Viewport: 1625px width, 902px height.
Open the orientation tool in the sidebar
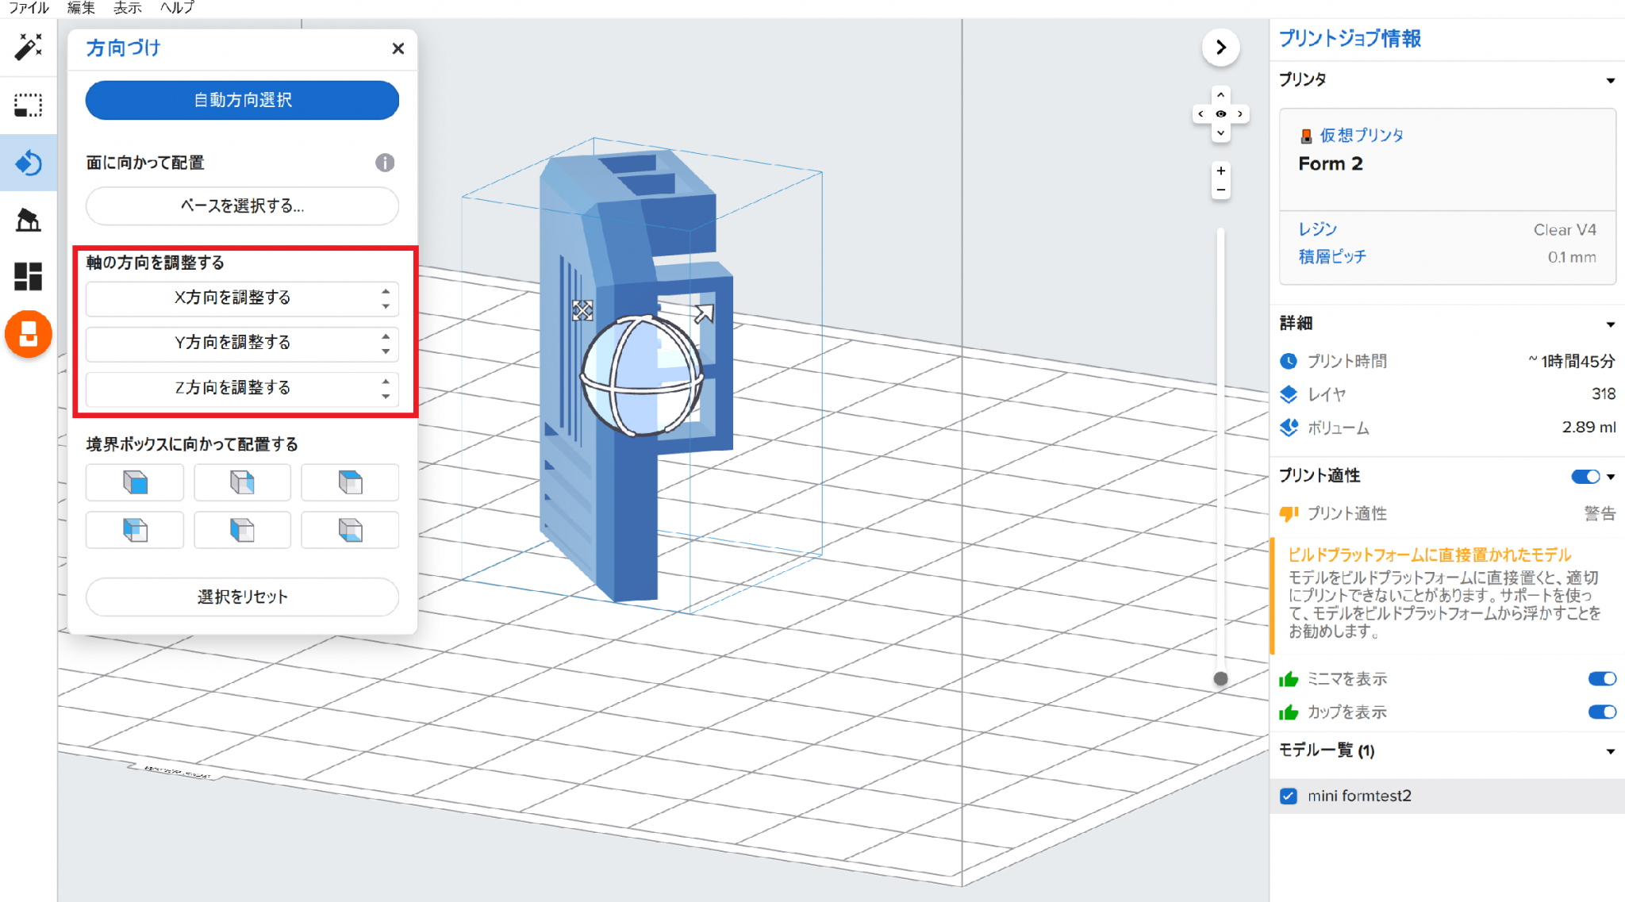click(x=29, y=163)
